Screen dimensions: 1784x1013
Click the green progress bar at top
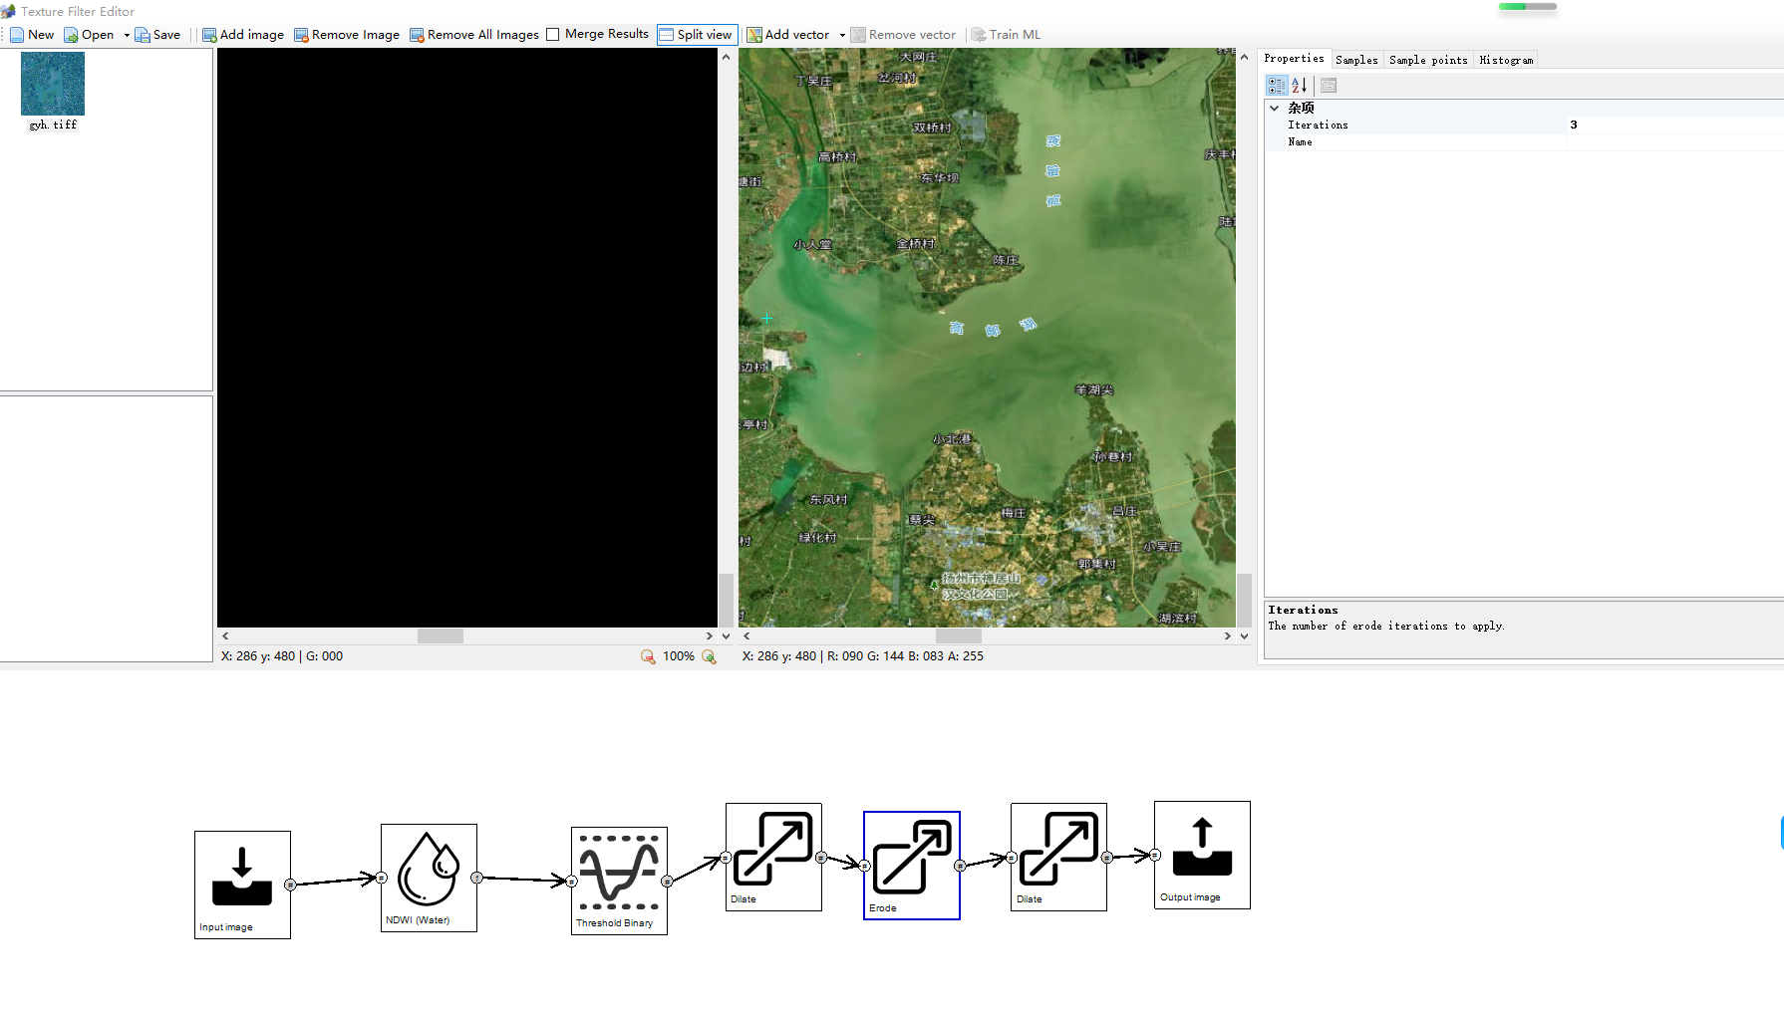1527,7
